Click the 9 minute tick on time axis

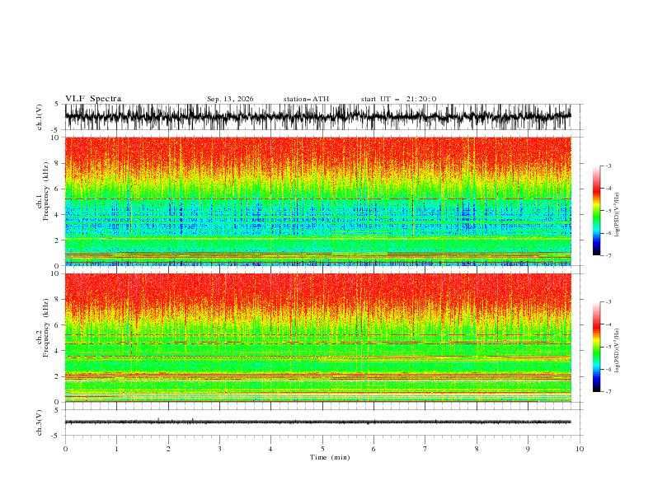[x=528, y=449]
